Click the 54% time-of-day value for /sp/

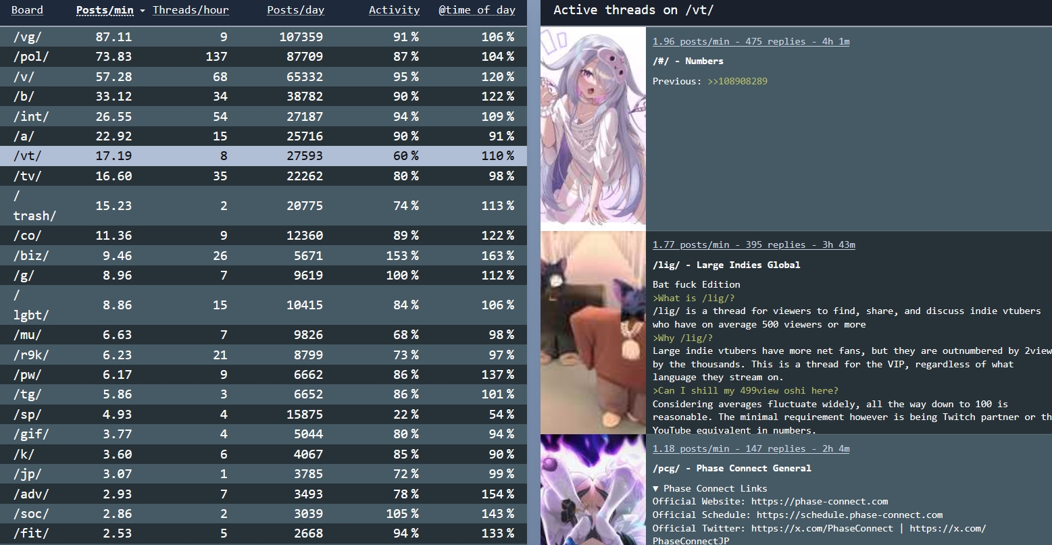coord(501,415)
